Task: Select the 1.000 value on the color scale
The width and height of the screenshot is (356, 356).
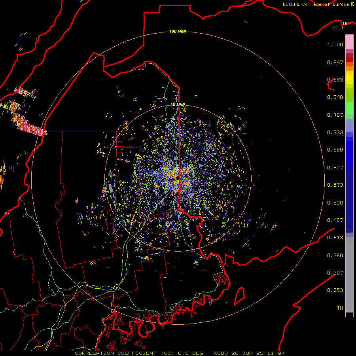Action: pos(335,44)
